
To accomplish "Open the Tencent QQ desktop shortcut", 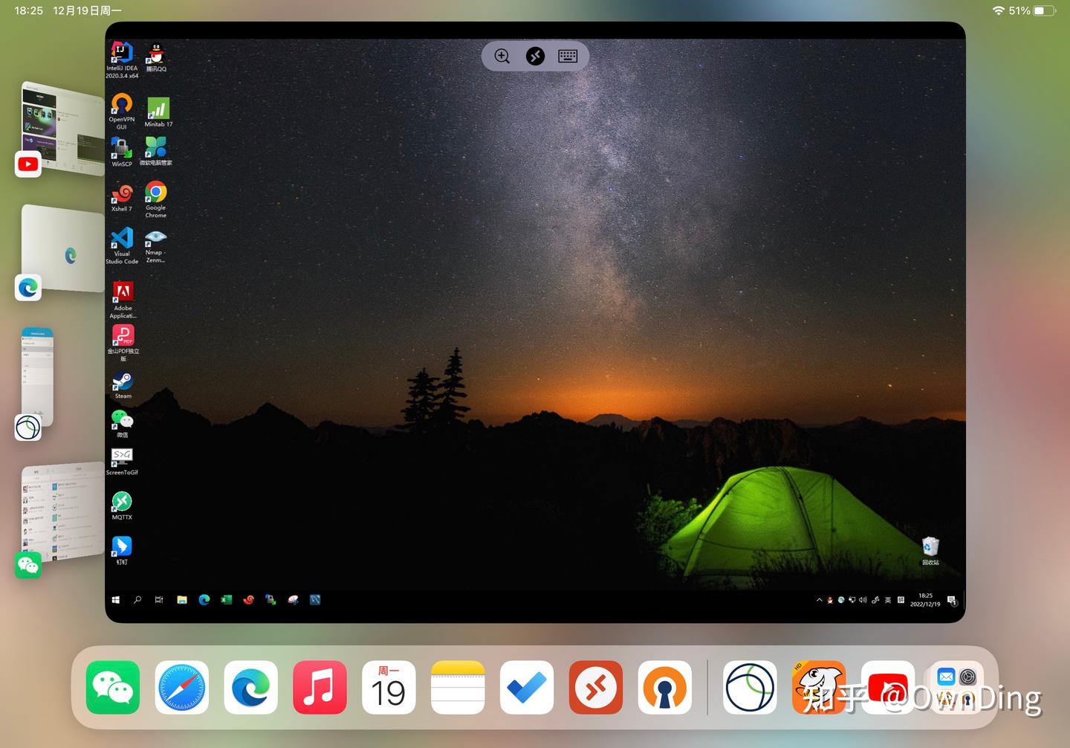I will coord(156,57).
